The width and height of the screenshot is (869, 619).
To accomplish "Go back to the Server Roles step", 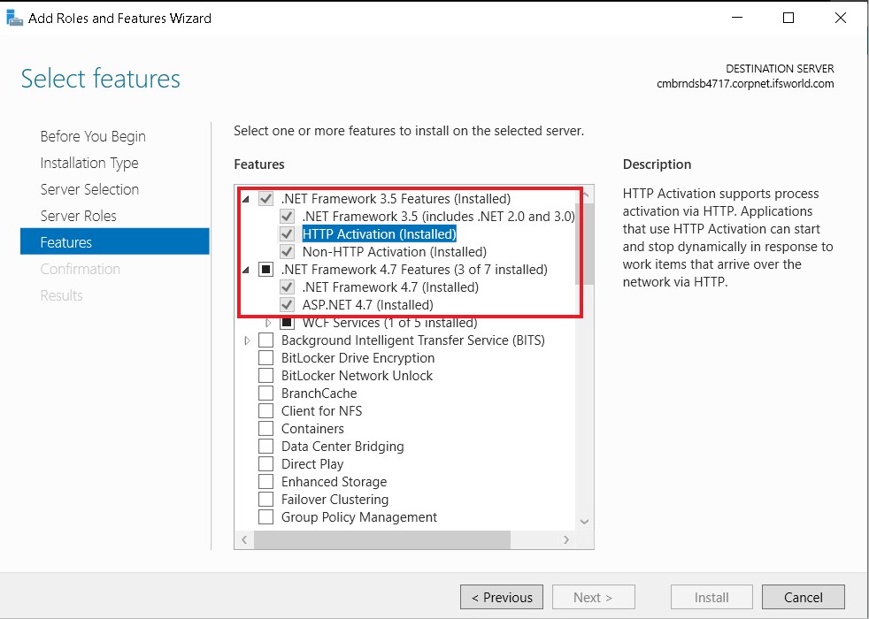I will (x=89, y=215).
